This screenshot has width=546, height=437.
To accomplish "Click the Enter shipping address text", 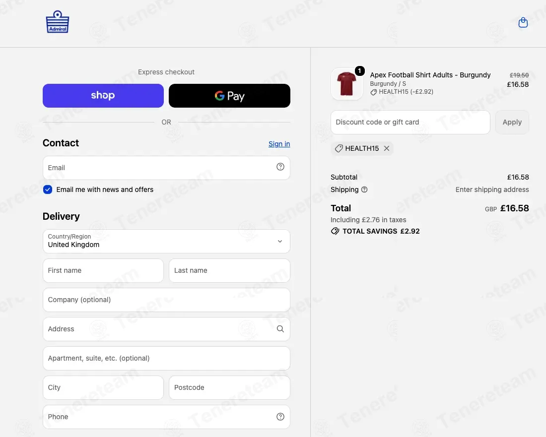I will (x=492, y=189).
